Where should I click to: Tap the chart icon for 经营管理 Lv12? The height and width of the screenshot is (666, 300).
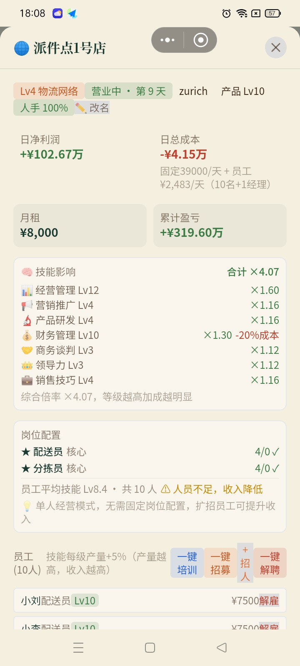[x=27, y=291]
